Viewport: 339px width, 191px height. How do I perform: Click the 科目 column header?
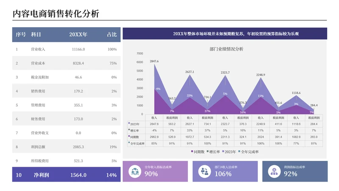pos(36,34)
